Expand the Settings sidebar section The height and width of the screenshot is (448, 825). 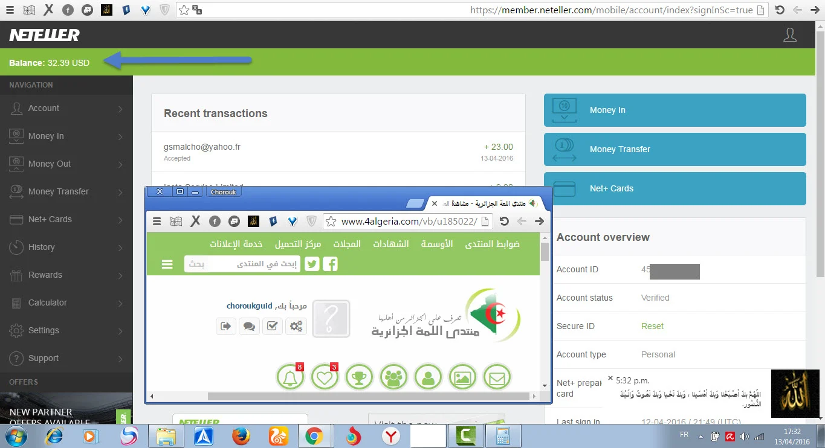tap(66, 331)
